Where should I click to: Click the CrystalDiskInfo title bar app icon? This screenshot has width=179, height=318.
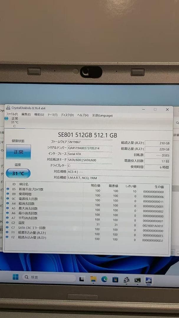click(8, 107)
